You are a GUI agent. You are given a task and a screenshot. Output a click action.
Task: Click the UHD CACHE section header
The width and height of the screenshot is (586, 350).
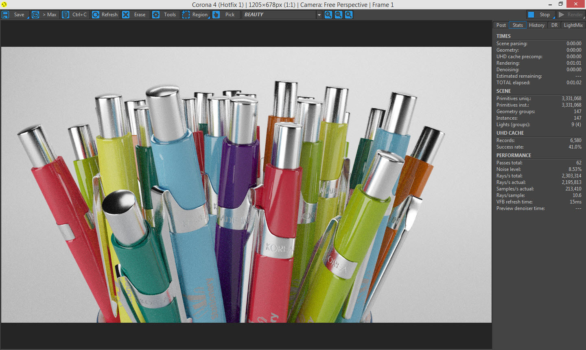[x=510, y=133]
